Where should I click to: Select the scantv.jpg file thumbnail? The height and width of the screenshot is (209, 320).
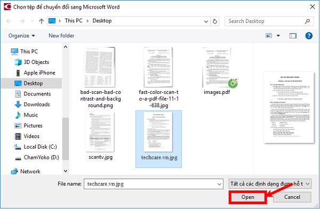coord(100,132)
